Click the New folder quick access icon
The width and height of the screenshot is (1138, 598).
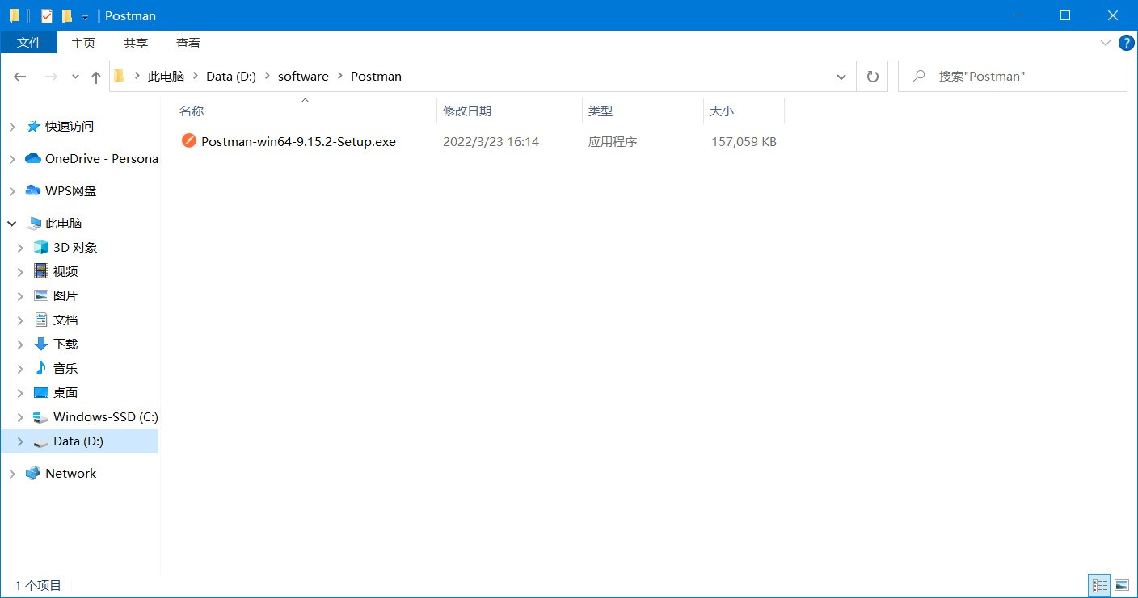67,15
